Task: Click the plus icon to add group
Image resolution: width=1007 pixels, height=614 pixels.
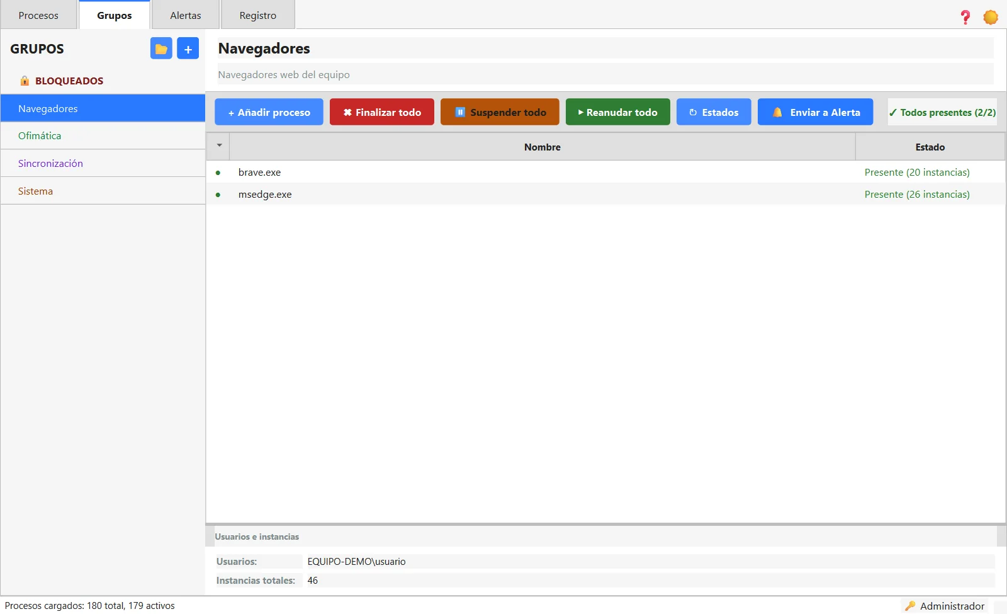Action: pos(188,48)
